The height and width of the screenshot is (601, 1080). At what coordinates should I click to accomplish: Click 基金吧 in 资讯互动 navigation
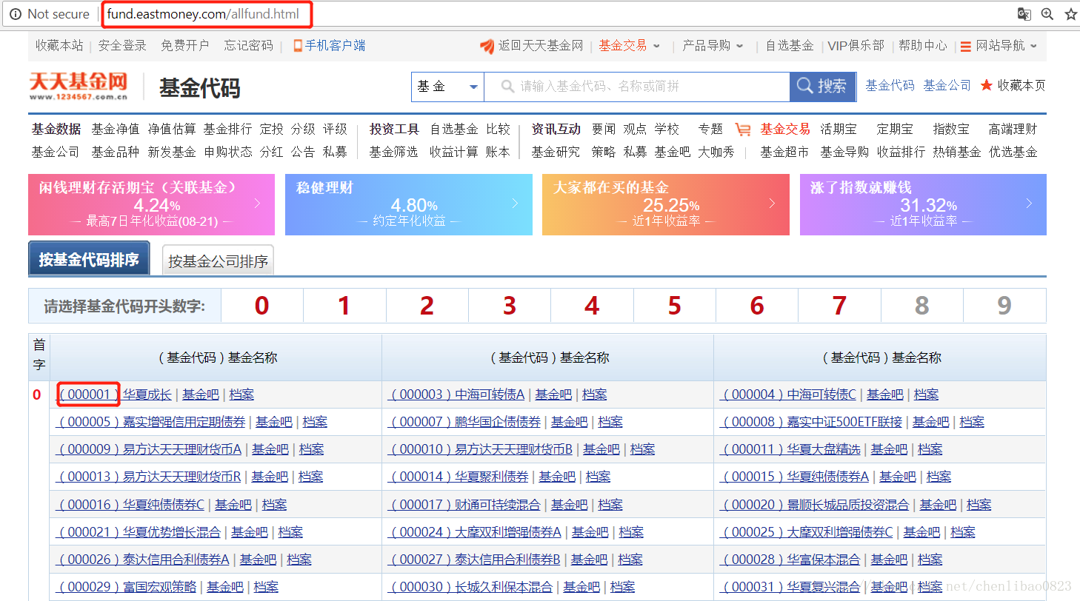point(673,152)
